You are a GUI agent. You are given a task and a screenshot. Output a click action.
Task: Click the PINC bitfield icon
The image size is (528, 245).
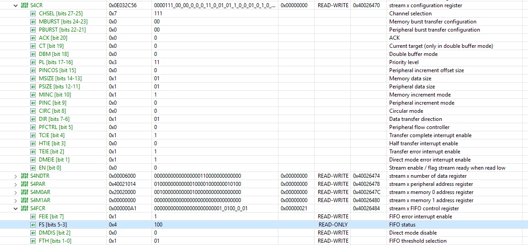pos(33,103)
